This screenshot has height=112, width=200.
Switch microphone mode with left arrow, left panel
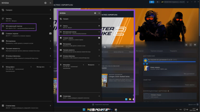pos(31,67)
